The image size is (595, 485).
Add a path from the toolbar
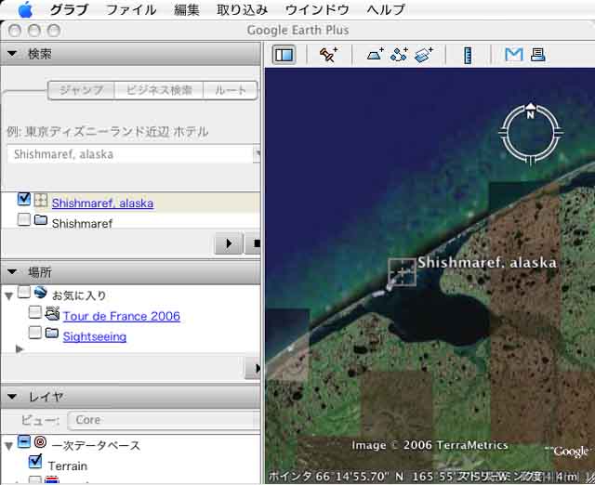pyautogui.click(x=399, y=55)
